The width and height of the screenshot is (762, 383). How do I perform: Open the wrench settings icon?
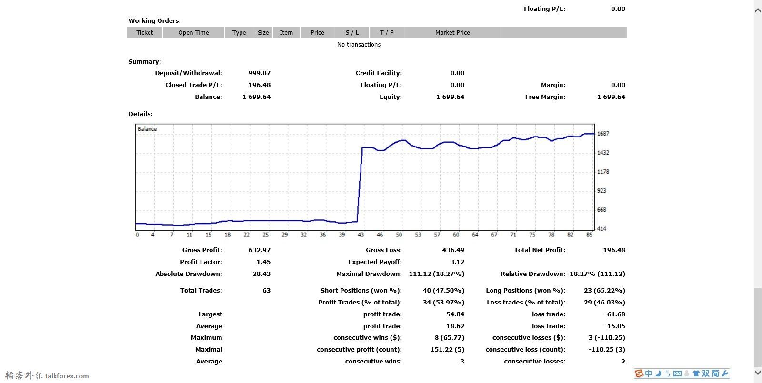tap(725, 373)
